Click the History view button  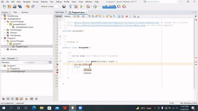point(67,16)
